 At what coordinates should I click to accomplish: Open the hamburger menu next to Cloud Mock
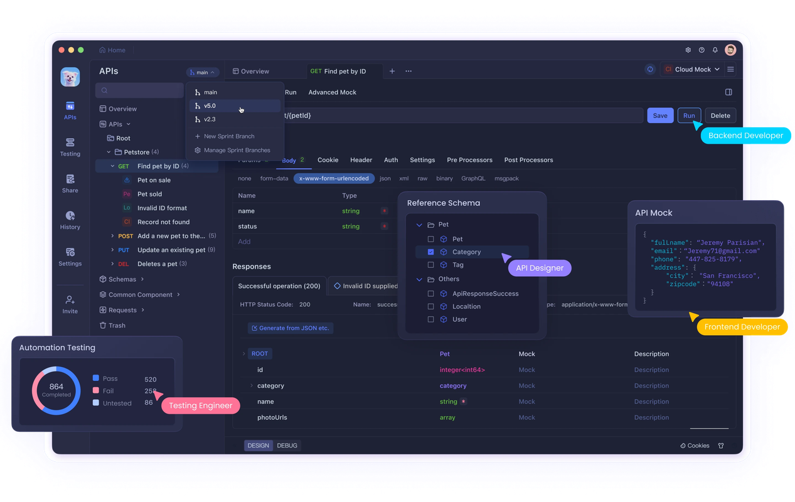pyautogui.click(x=730, y=69)
